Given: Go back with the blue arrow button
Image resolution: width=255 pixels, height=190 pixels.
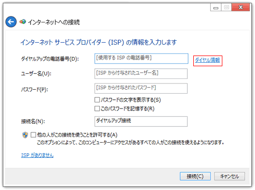Looking at the screenshot, I should tap(11, 22).
